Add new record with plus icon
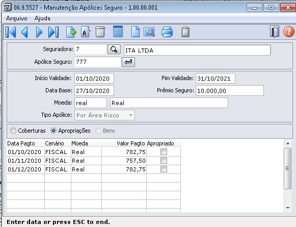Image resolution: width=296 pixels, height=227 pixels. pyautogui.click(x=71, y=32)
